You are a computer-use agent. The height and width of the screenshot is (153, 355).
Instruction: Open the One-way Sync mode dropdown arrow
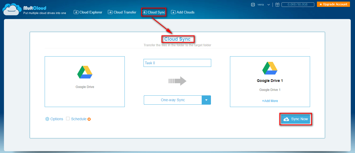(x=206, y=100)
